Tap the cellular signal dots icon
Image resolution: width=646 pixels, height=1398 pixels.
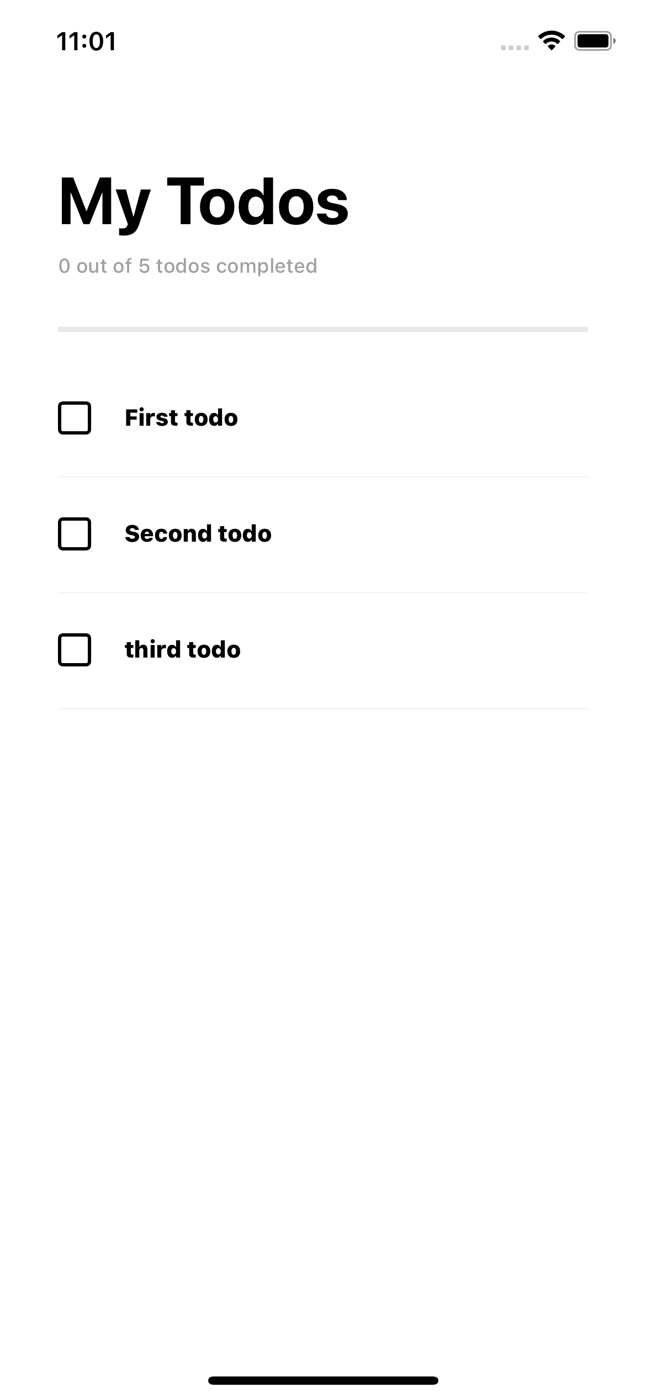(x=515, y=48)
